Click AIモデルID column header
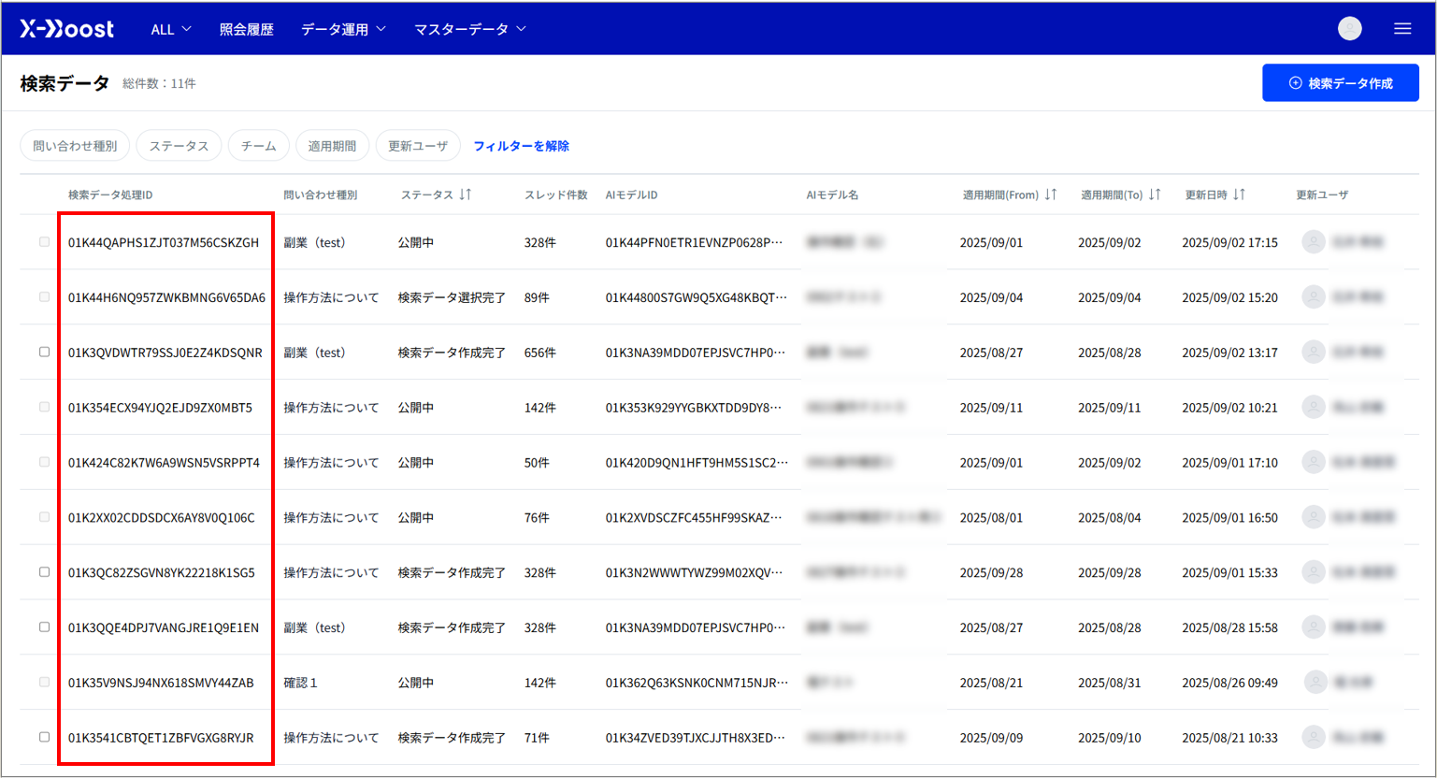1437x778 pixels. (631, 194)
